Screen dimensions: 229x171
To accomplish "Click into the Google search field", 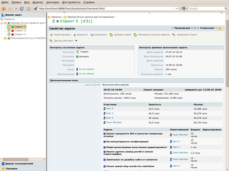I will [x=206, y=9].
